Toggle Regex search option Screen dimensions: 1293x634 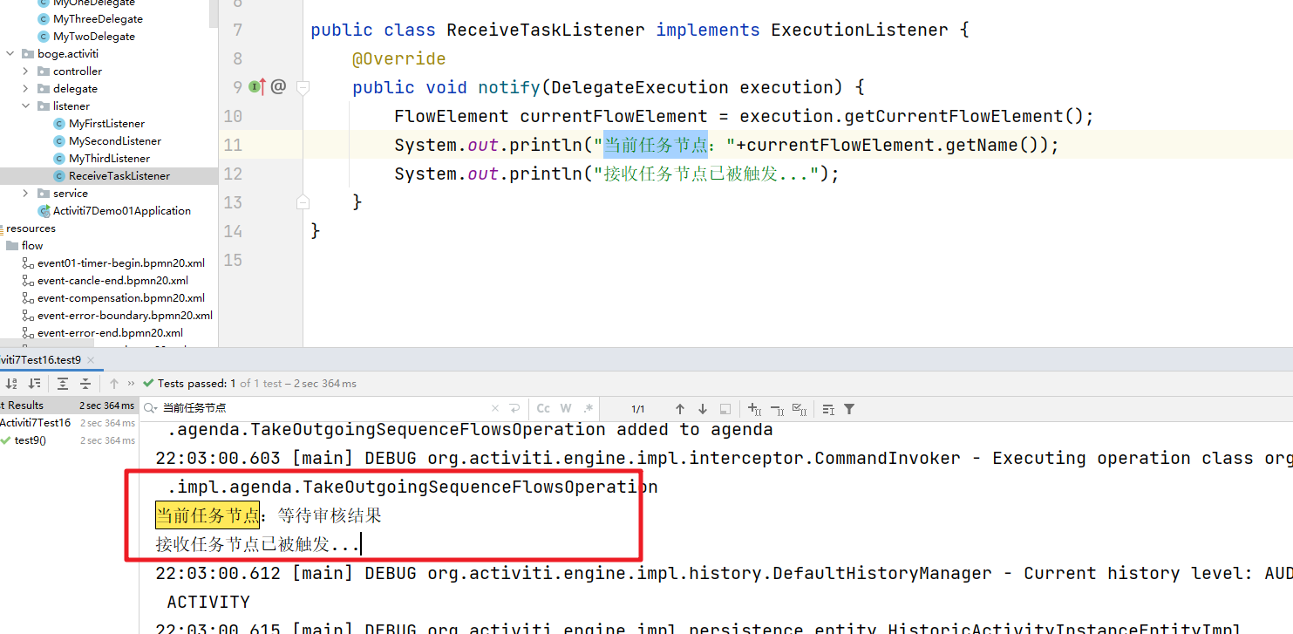tap(589, 408)
